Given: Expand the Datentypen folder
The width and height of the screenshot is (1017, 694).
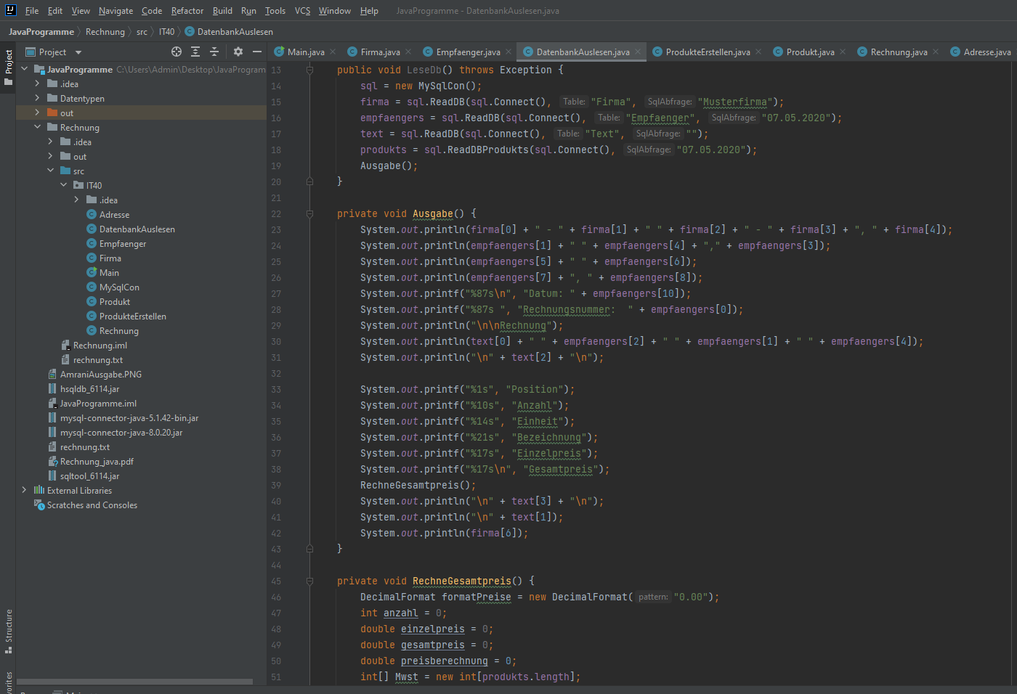Looking at the screenshot, I should pos(37,98).
